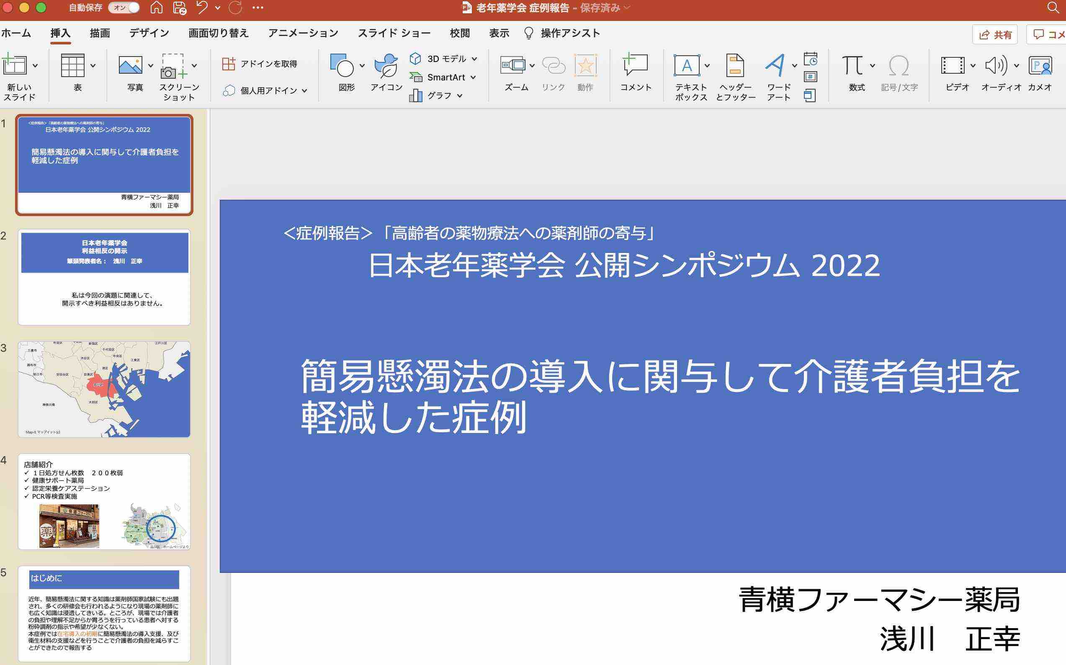Viewport: 1066px width, 665px height.
Task: Switch to the Design (デザイン) tab
Action: 149,33
